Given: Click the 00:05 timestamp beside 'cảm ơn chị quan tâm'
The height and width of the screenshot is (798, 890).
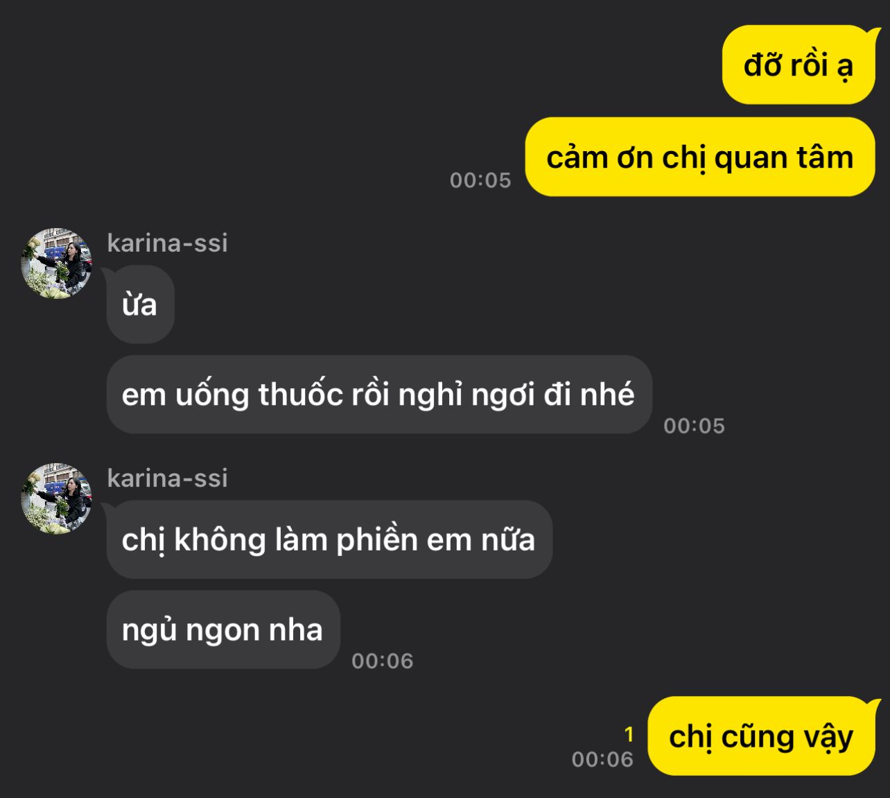Looking at the screenshot, I should [x=480, y=180].
